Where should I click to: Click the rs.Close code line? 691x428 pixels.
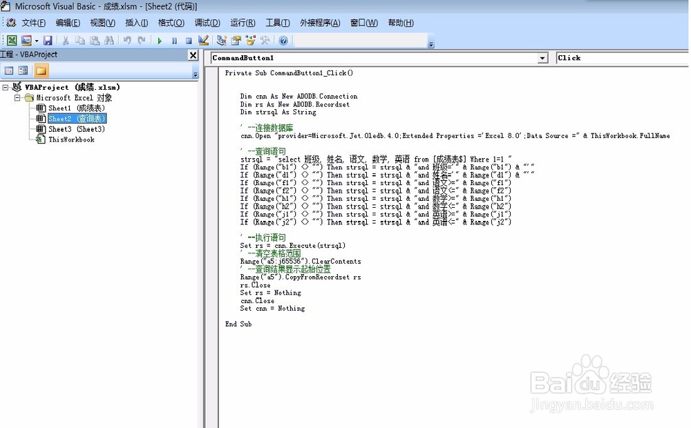(255, 285)
